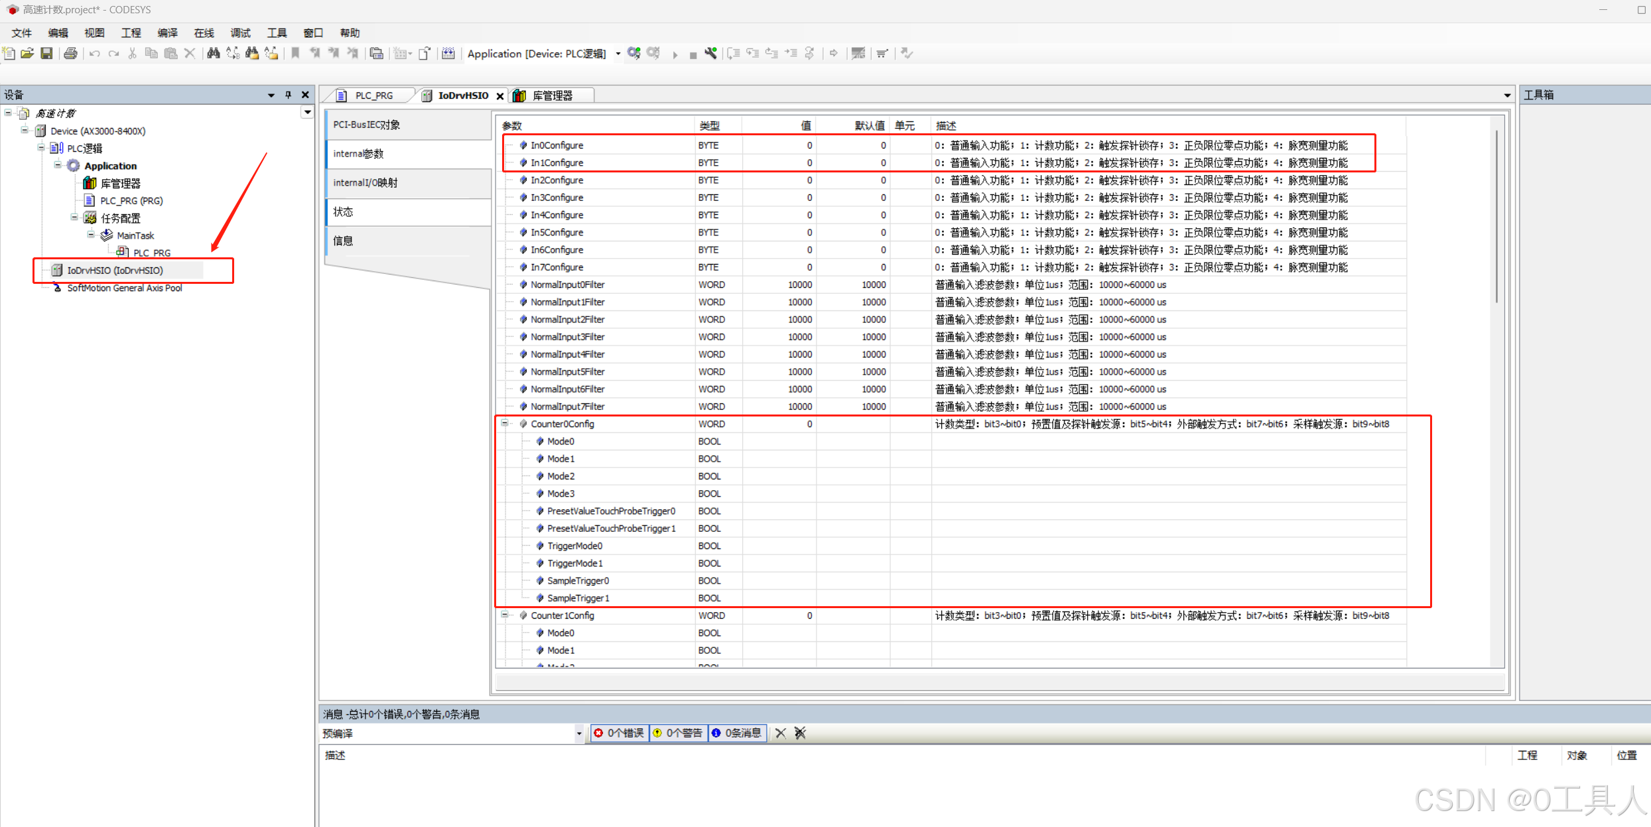Viewport: 1651px width, 827px height.
Task: Select IoDrvHSIO node in device tree
Action: [115, 271]
